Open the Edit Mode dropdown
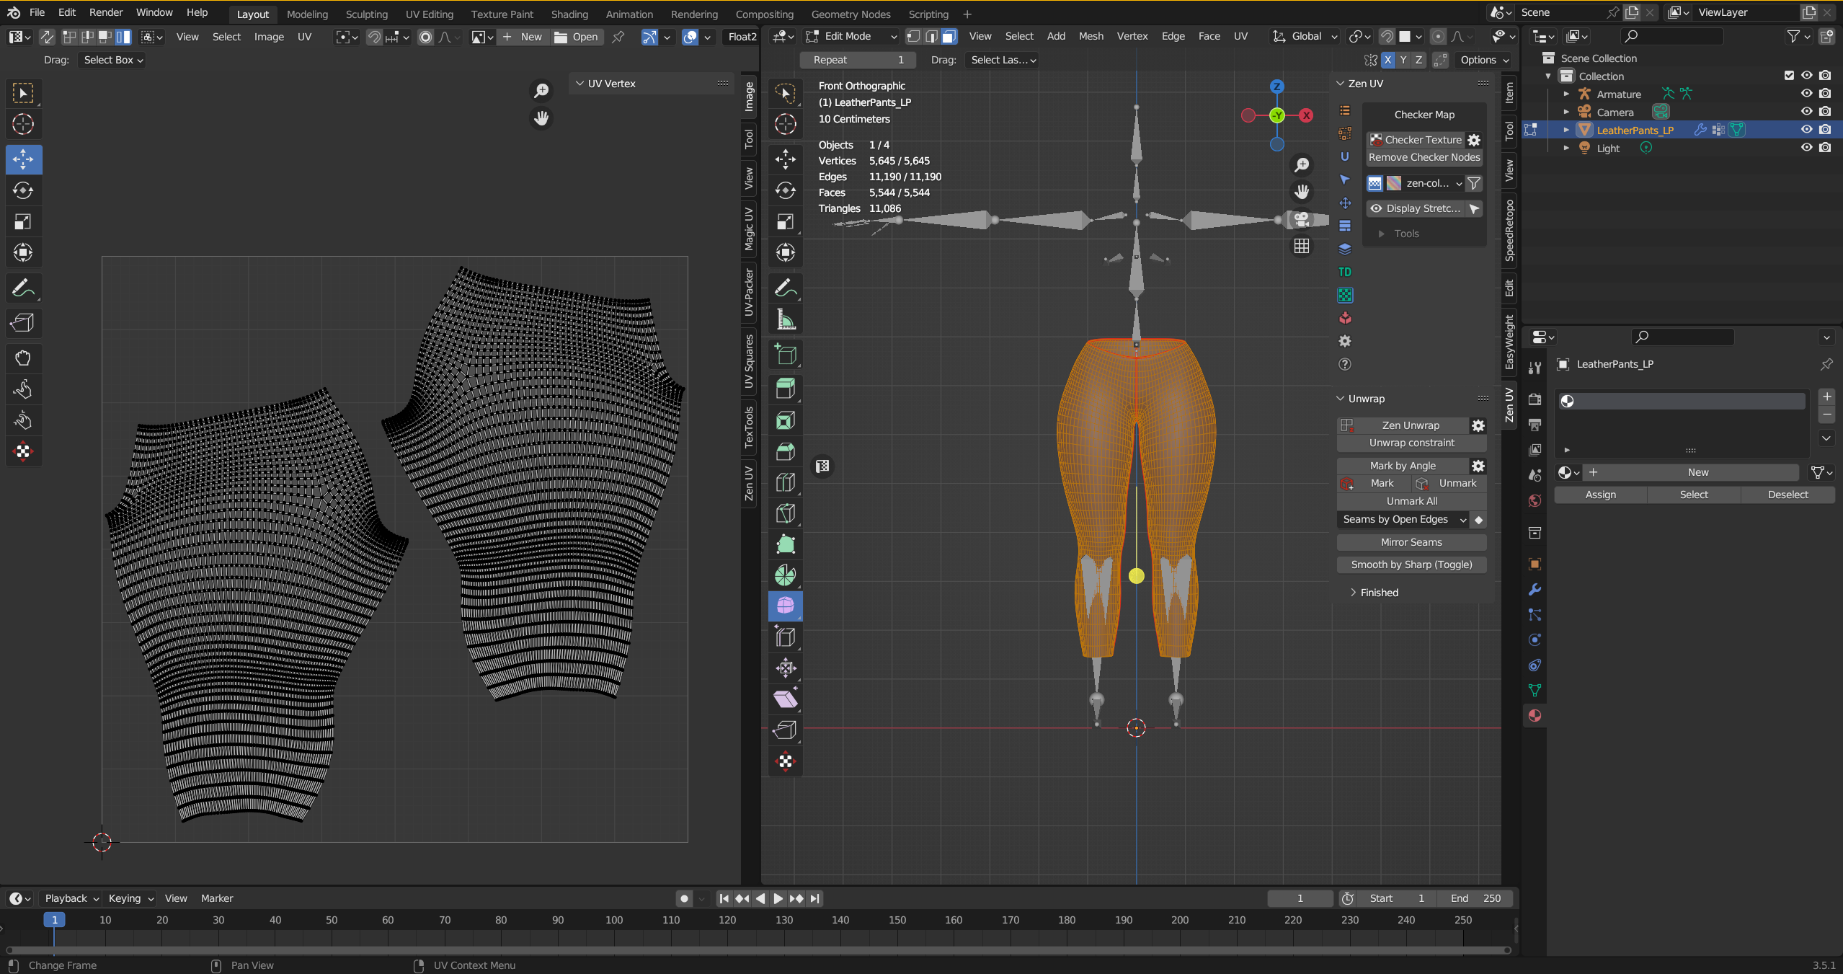Image resolution: width=1843 pixels, height=974 pixels. (x=852, y=36)
